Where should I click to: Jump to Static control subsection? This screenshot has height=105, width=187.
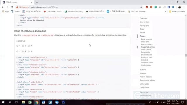click(x=146, y=50)
